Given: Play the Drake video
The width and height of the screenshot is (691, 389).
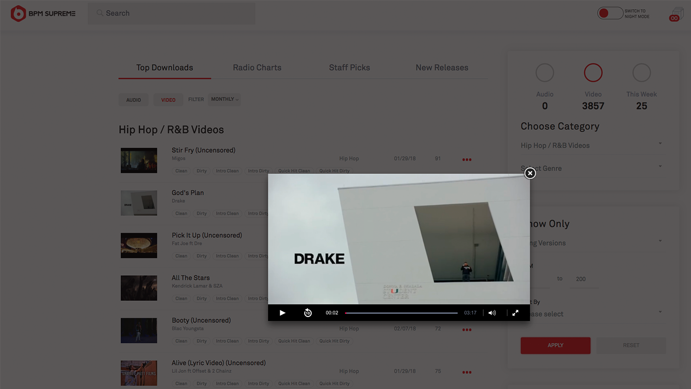Looking at the screenshot, I should (282, 313).
